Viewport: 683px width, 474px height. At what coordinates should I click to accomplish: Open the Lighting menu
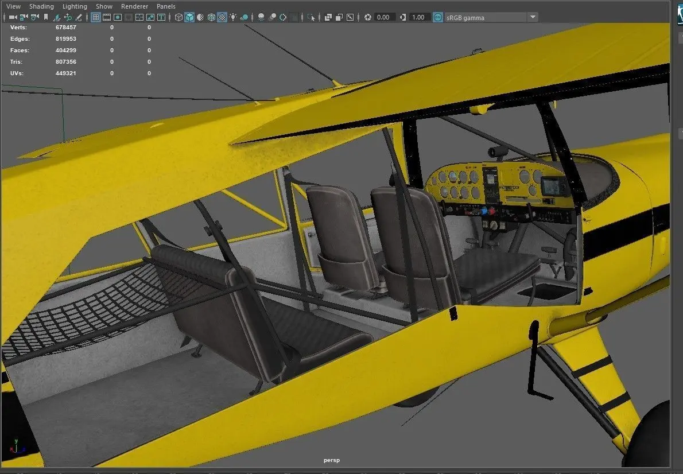75,6
